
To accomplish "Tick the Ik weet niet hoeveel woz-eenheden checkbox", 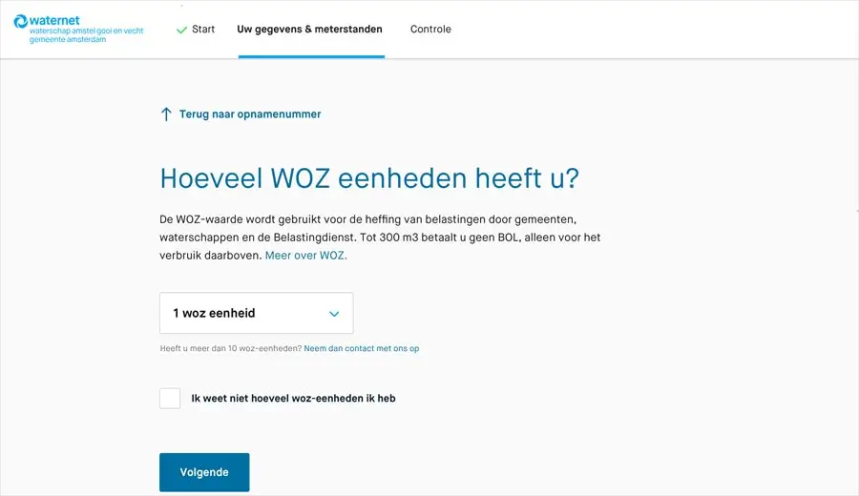I will click(x=170, y=398).
